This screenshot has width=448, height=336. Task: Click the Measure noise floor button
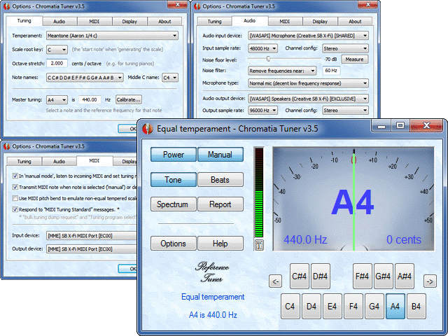tap(355, 59)
